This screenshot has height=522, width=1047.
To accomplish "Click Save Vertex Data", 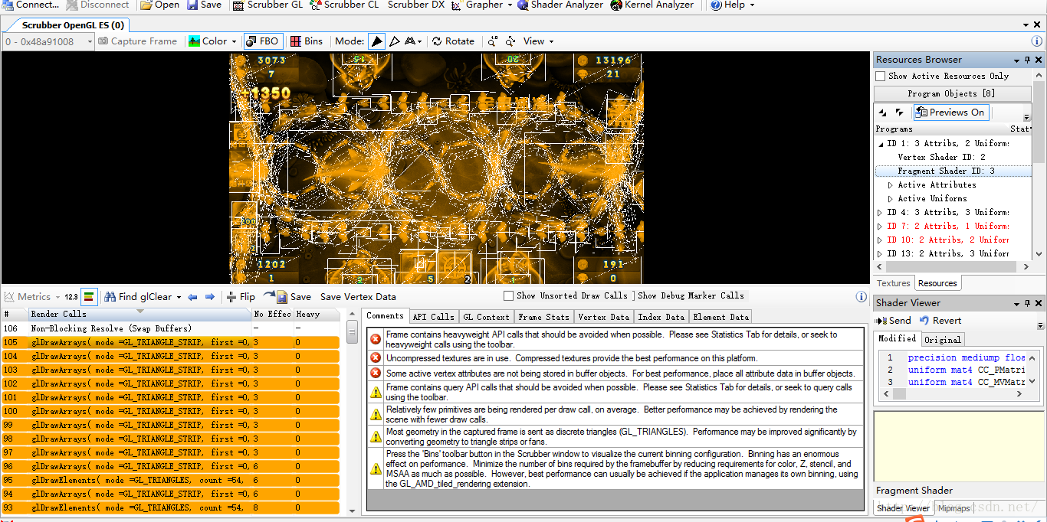I will tap(358, 297).
